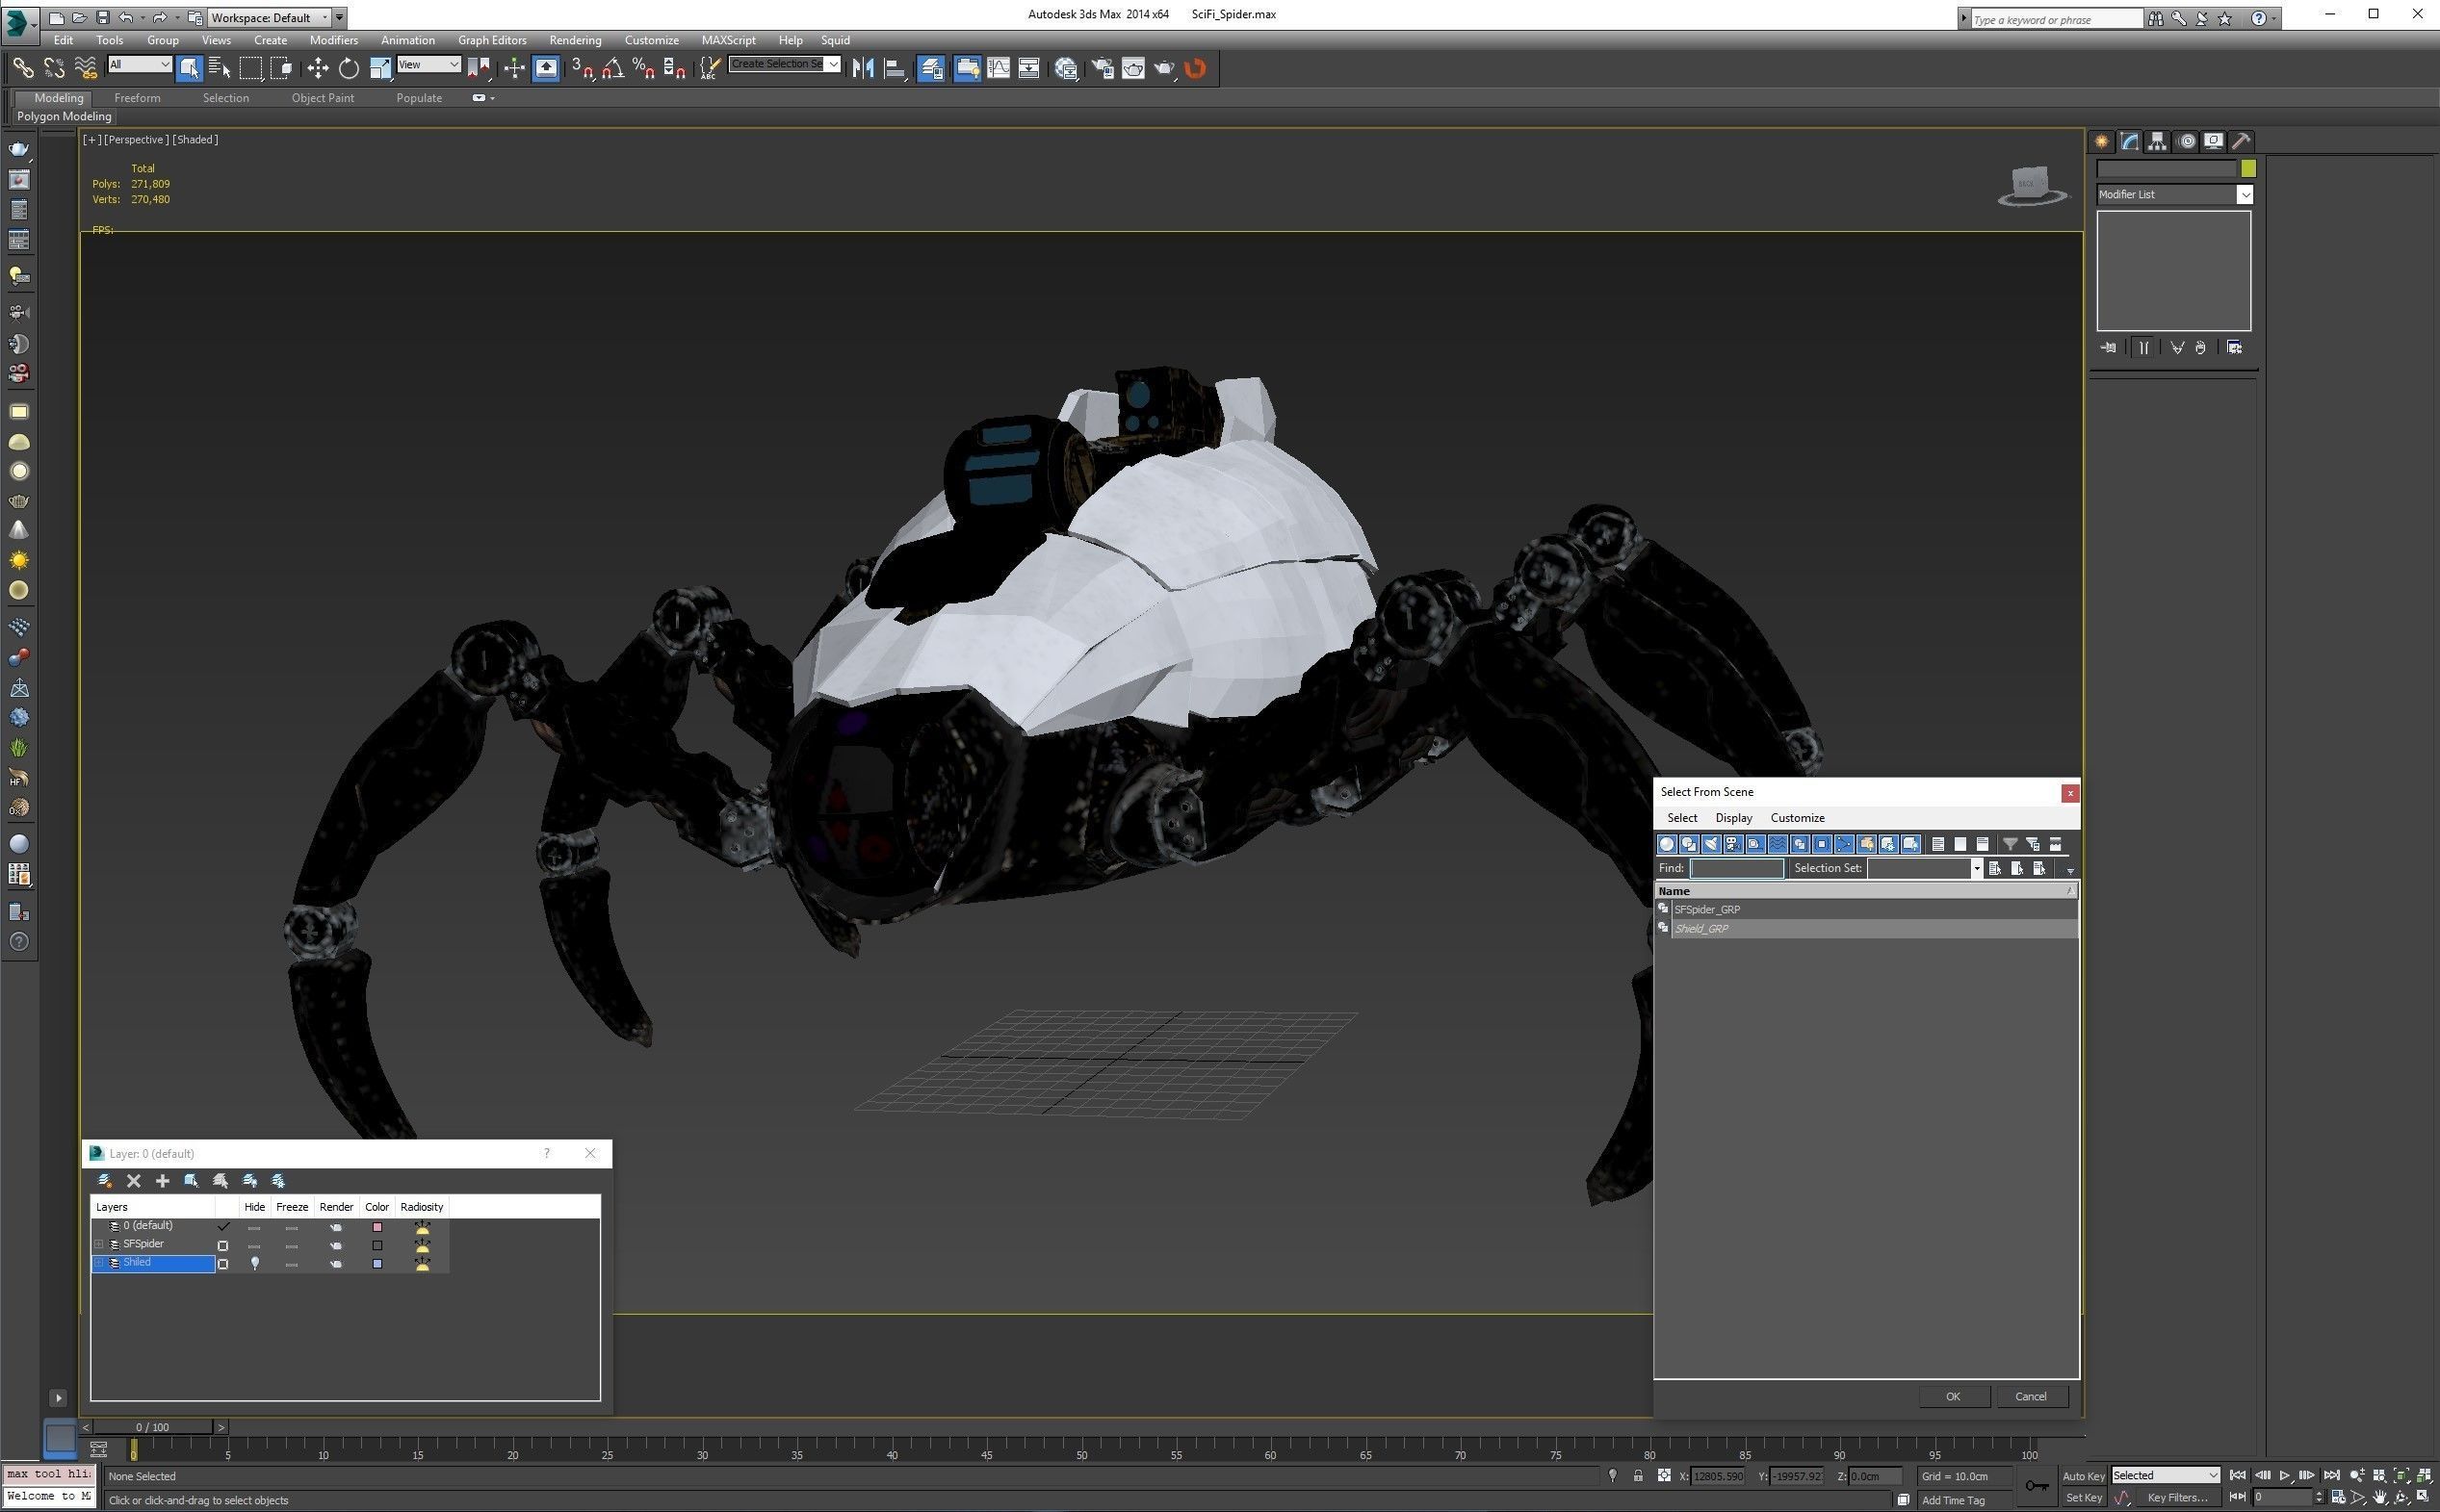Click the Polygon Modeling panel label

(64, 116)
